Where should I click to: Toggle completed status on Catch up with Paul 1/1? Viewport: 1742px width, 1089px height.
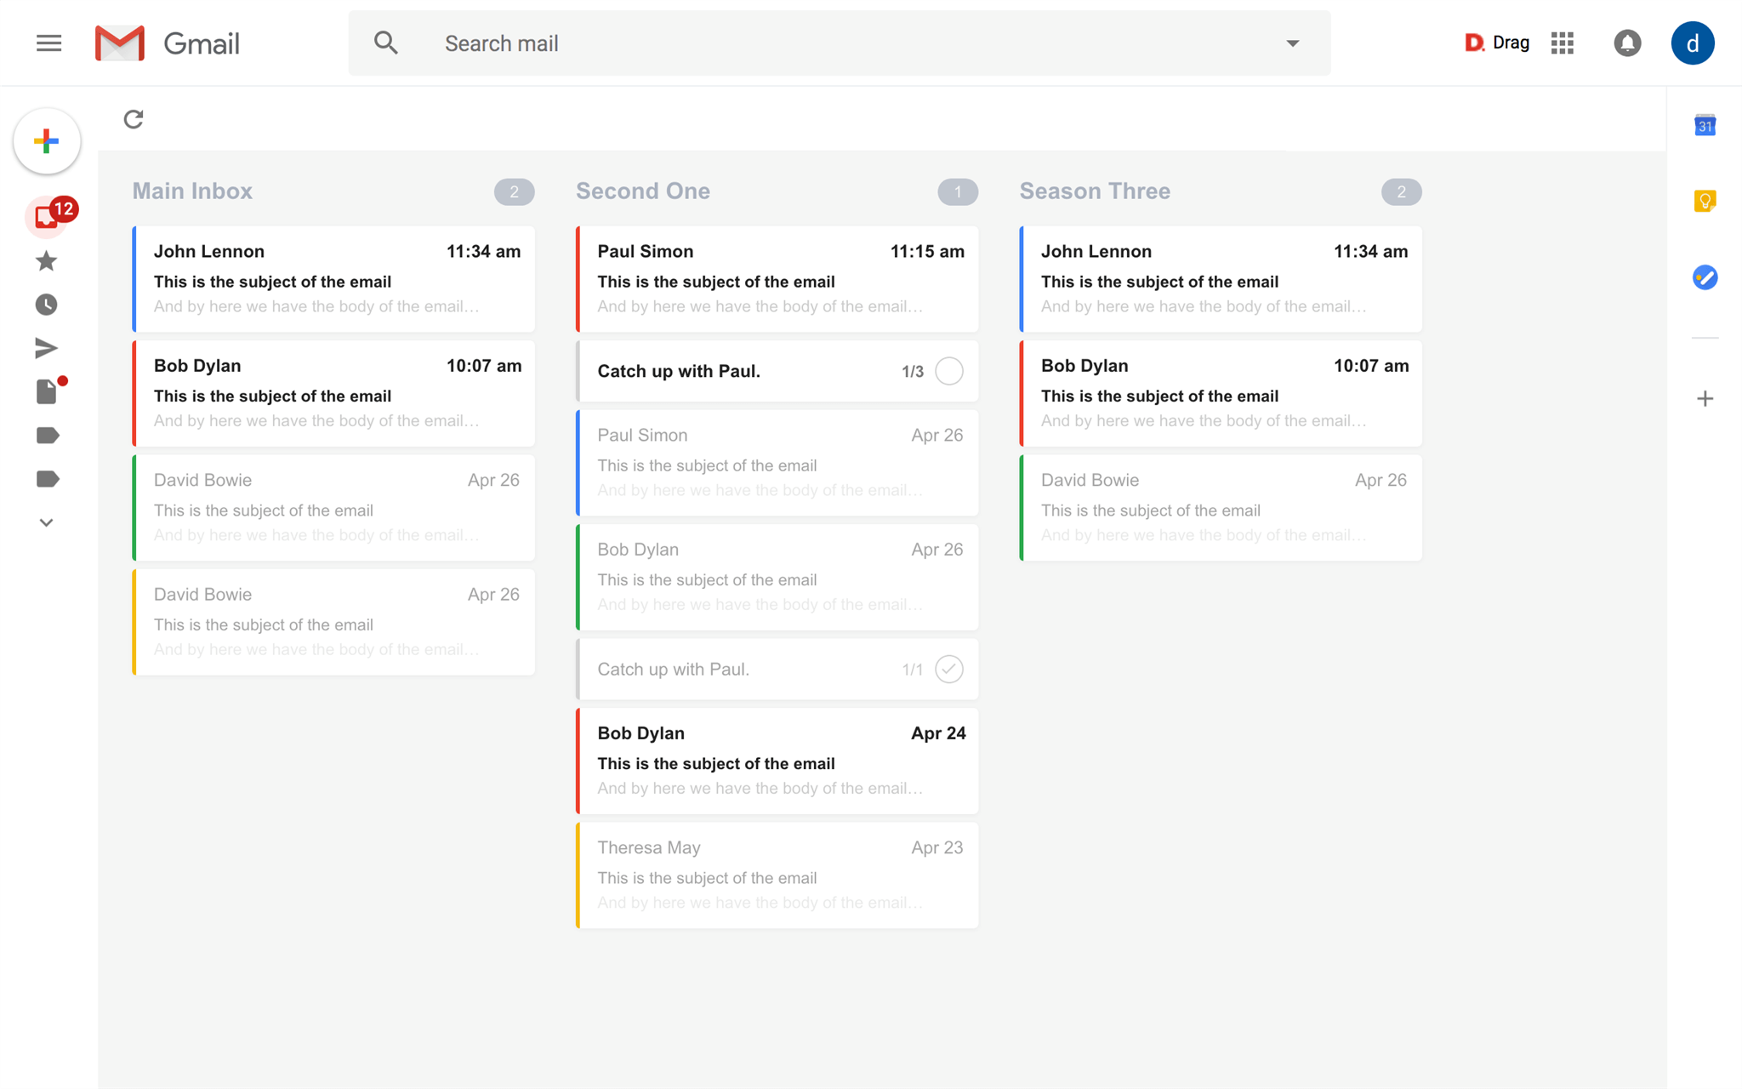949,669
